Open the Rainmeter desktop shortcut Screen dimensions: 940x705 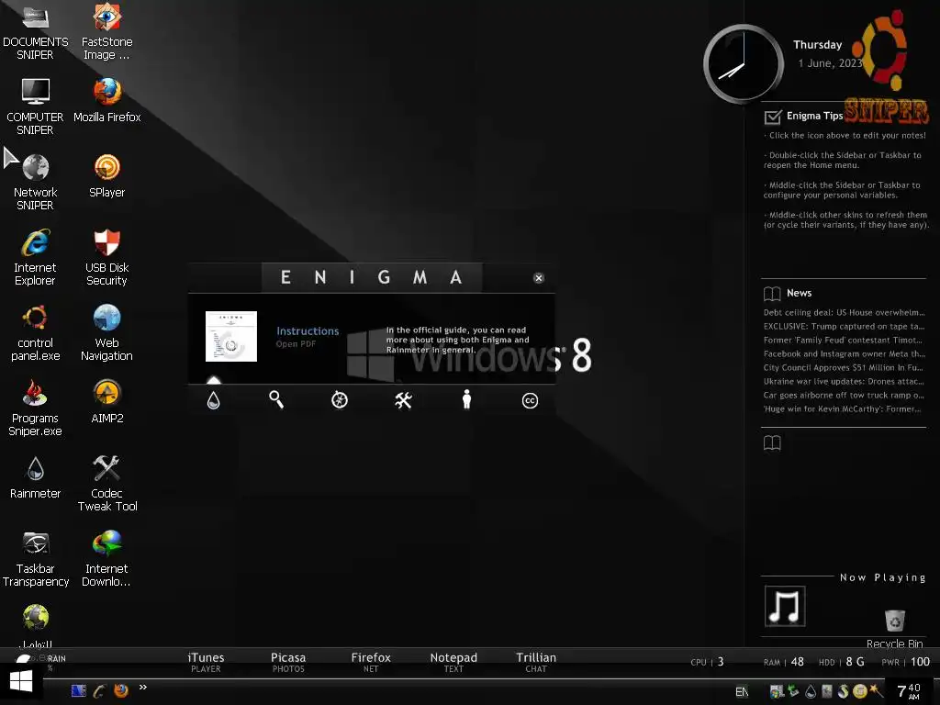pos(36,477)
